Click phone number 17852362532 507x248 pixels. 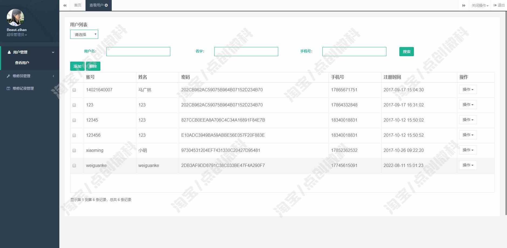click(344, 150)
